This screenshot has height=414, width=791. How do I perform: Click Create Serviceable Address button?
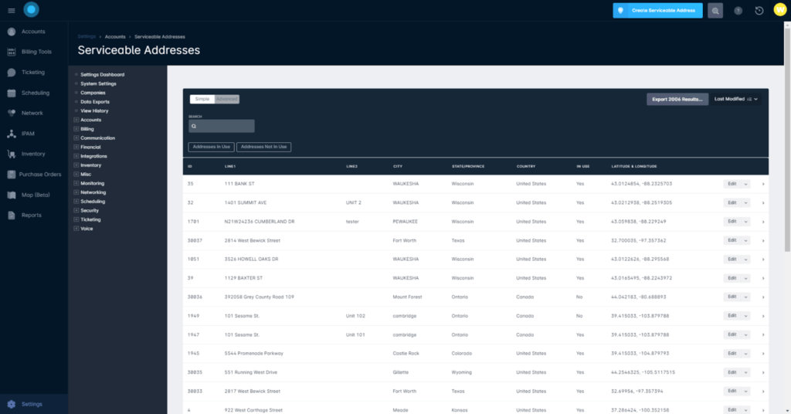[657, 11]
